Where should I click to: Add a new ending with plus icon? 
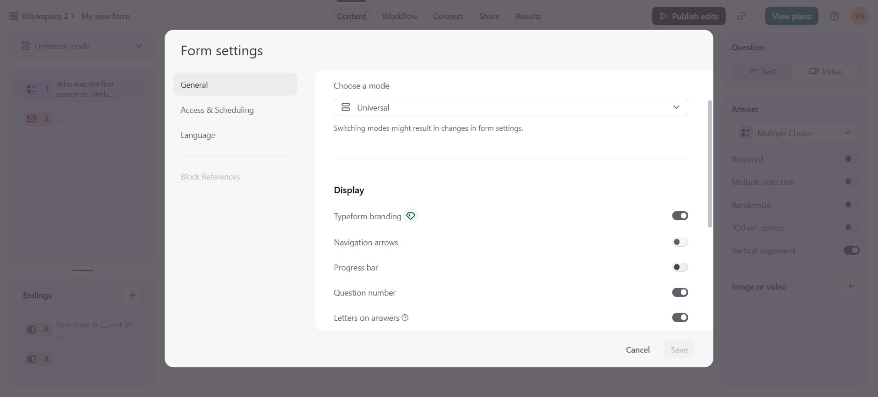coord(132,295)
